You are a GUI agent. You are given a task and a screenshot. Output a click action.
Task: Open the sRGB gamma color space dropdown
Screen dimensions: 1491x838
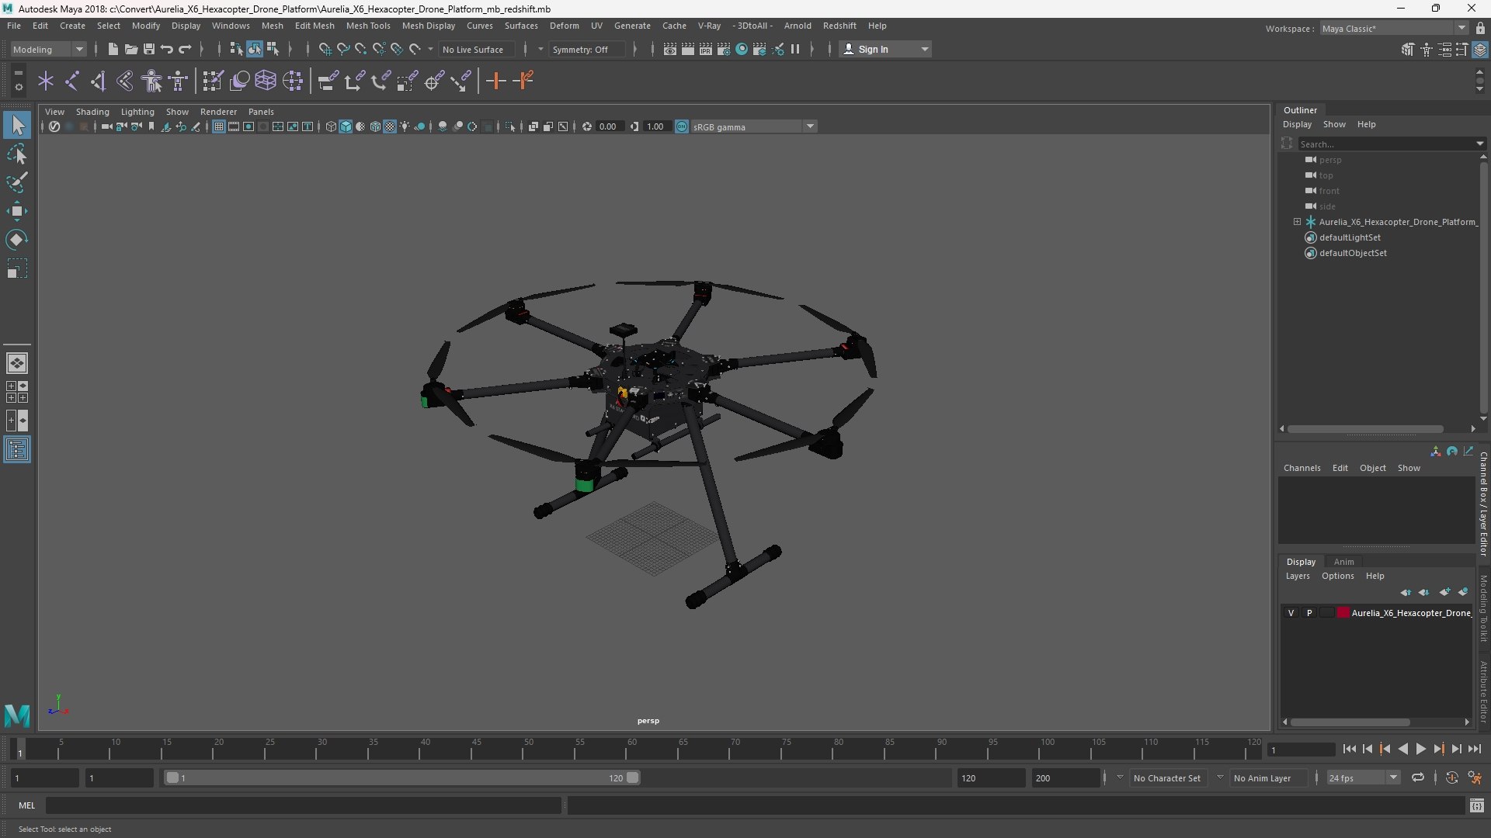753,126
